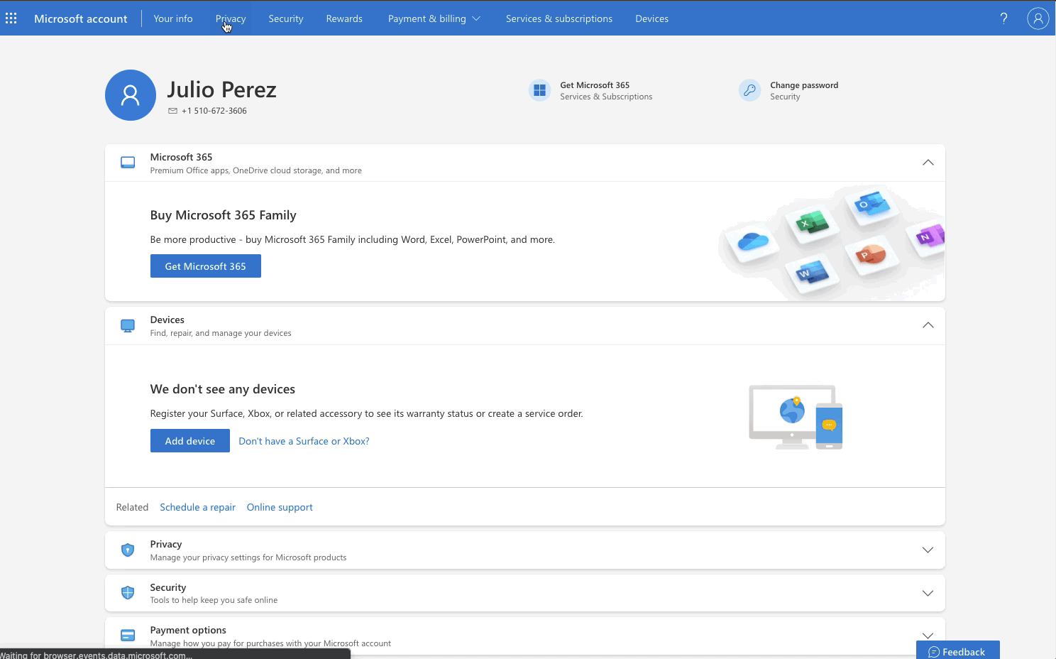This screenshot has width=1056, height=659.
Task: Click the Security shield icon
Action: click(x=128, y=593)
